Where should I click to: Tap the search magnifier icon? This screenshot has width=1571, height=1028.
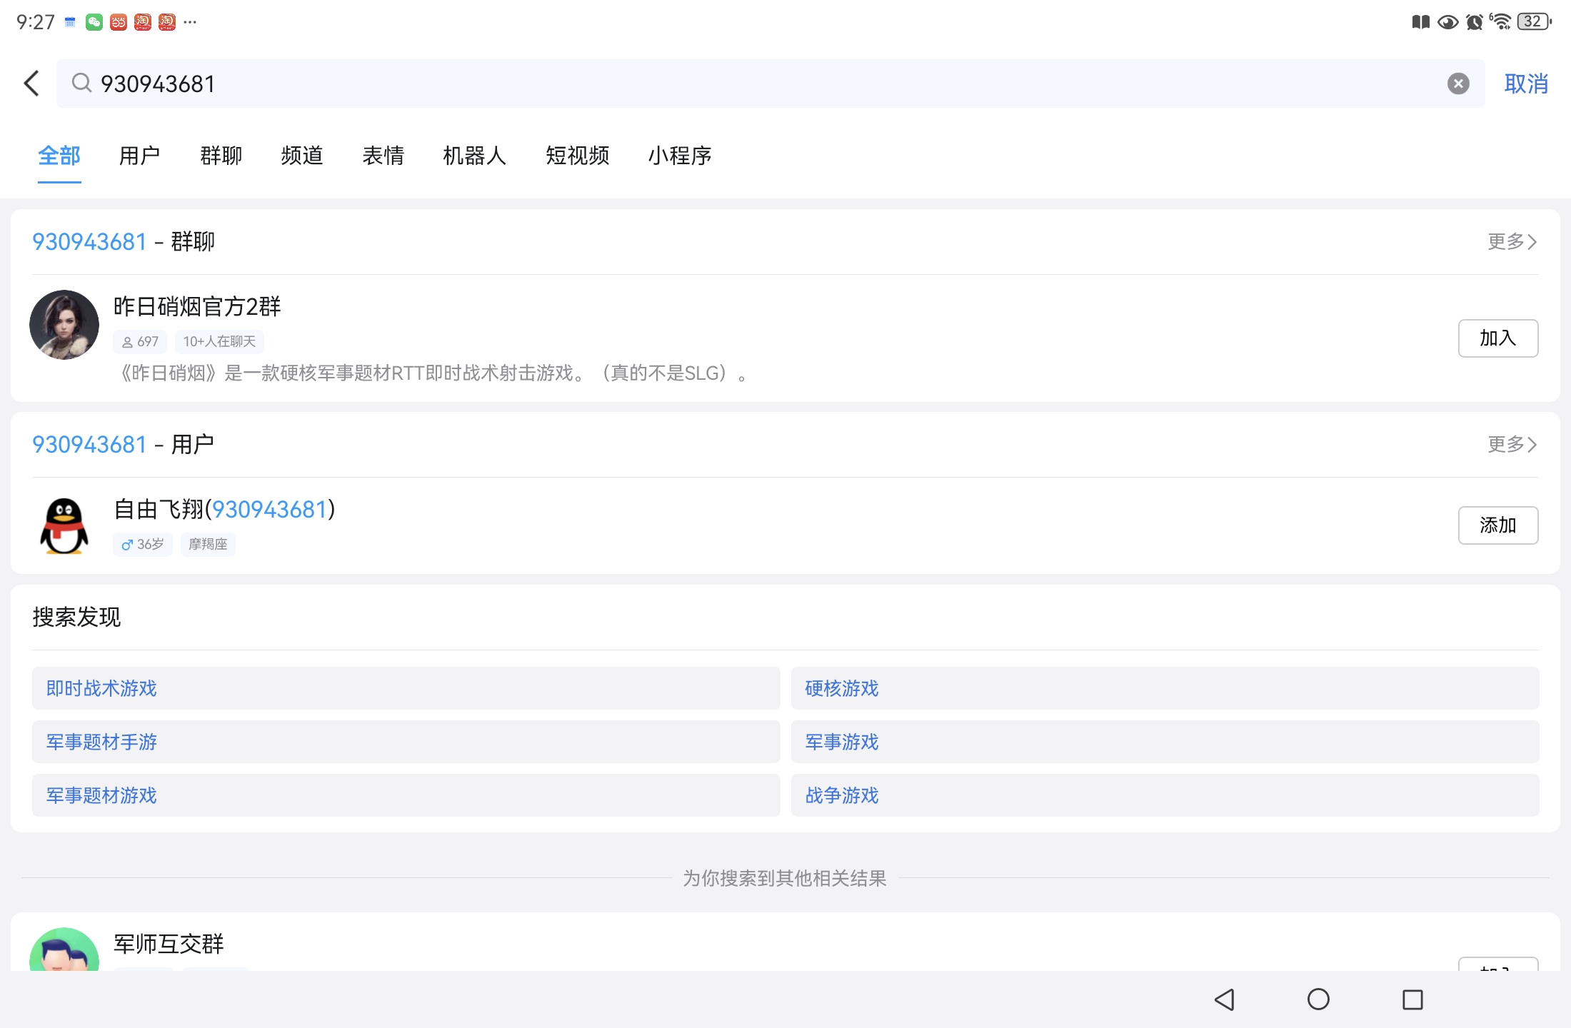click(x=81, y=84)
